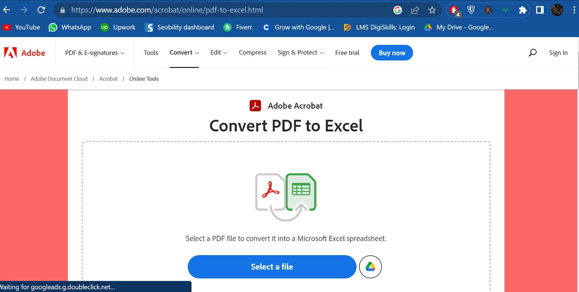Viewport: 579px width, 292px height.
Task: Click the Adobe Acrobat red logo icon
Action: 255,106
